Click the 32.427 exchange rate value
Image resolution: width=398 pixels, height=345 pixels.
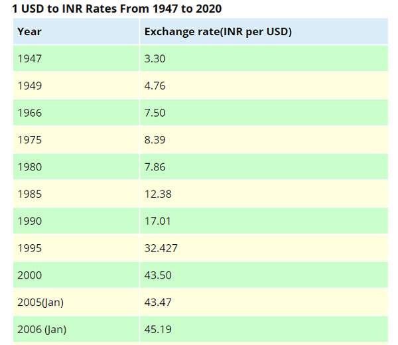click(161, 248)
